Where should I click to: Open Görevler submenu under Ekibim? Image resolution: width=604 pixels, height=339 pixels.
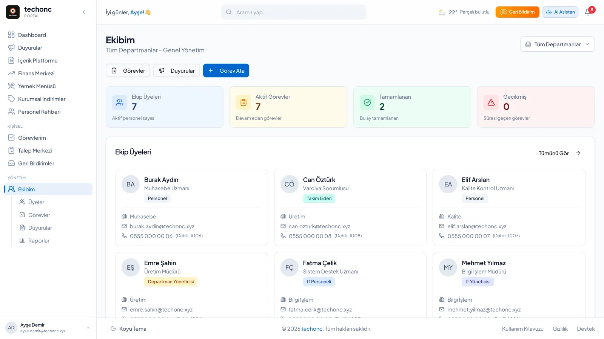(x=54, y=215)
